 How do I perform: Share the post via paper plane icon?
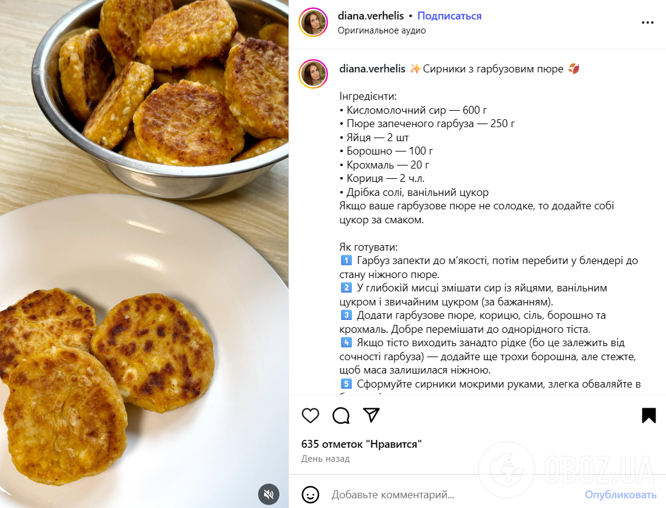pos(371,415)
